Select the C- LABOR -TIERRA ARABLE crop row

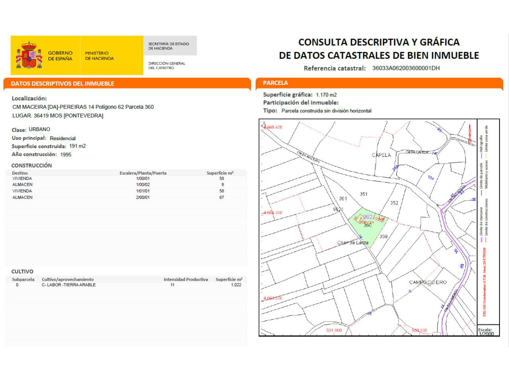pyautogui.click(x=126, y=285)
